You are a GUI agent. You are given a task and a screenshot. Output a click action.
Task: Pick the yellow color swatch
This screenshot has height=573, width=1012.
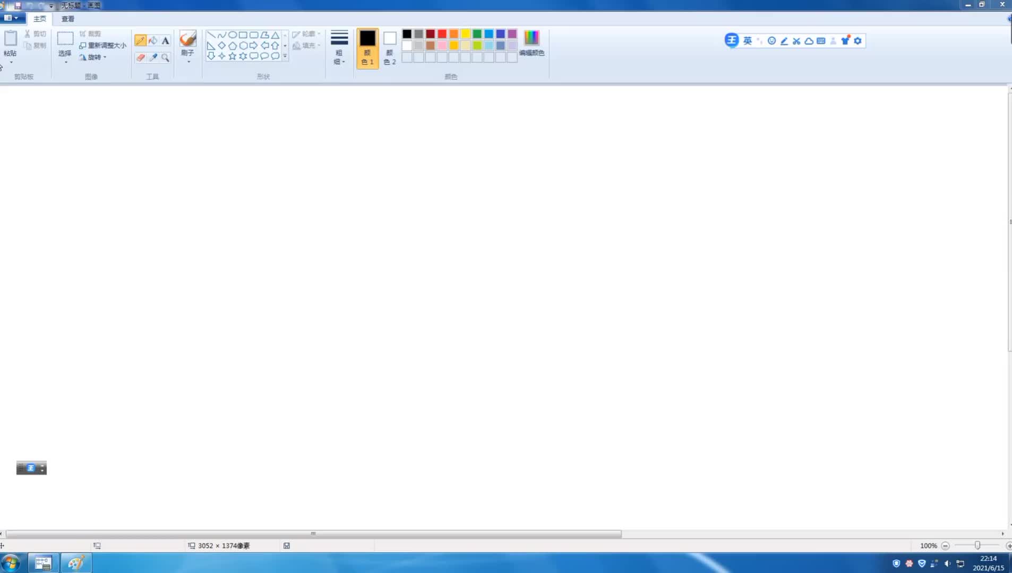point(466,34)
